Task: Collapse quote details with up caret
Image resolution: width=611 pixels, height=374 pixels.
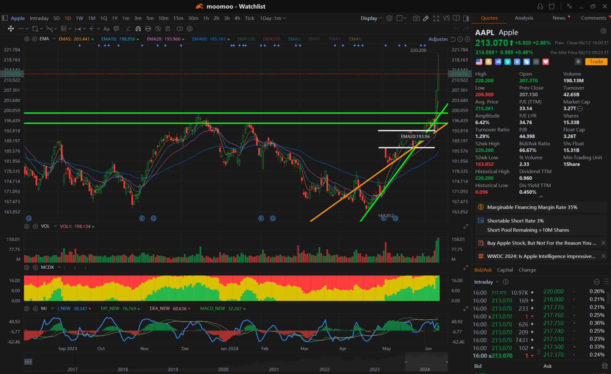Action: [541, 197]
